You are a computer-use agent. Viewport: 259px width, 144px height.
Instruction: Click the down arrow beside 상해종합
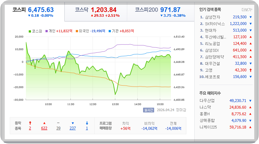click(x=250, y=121)
